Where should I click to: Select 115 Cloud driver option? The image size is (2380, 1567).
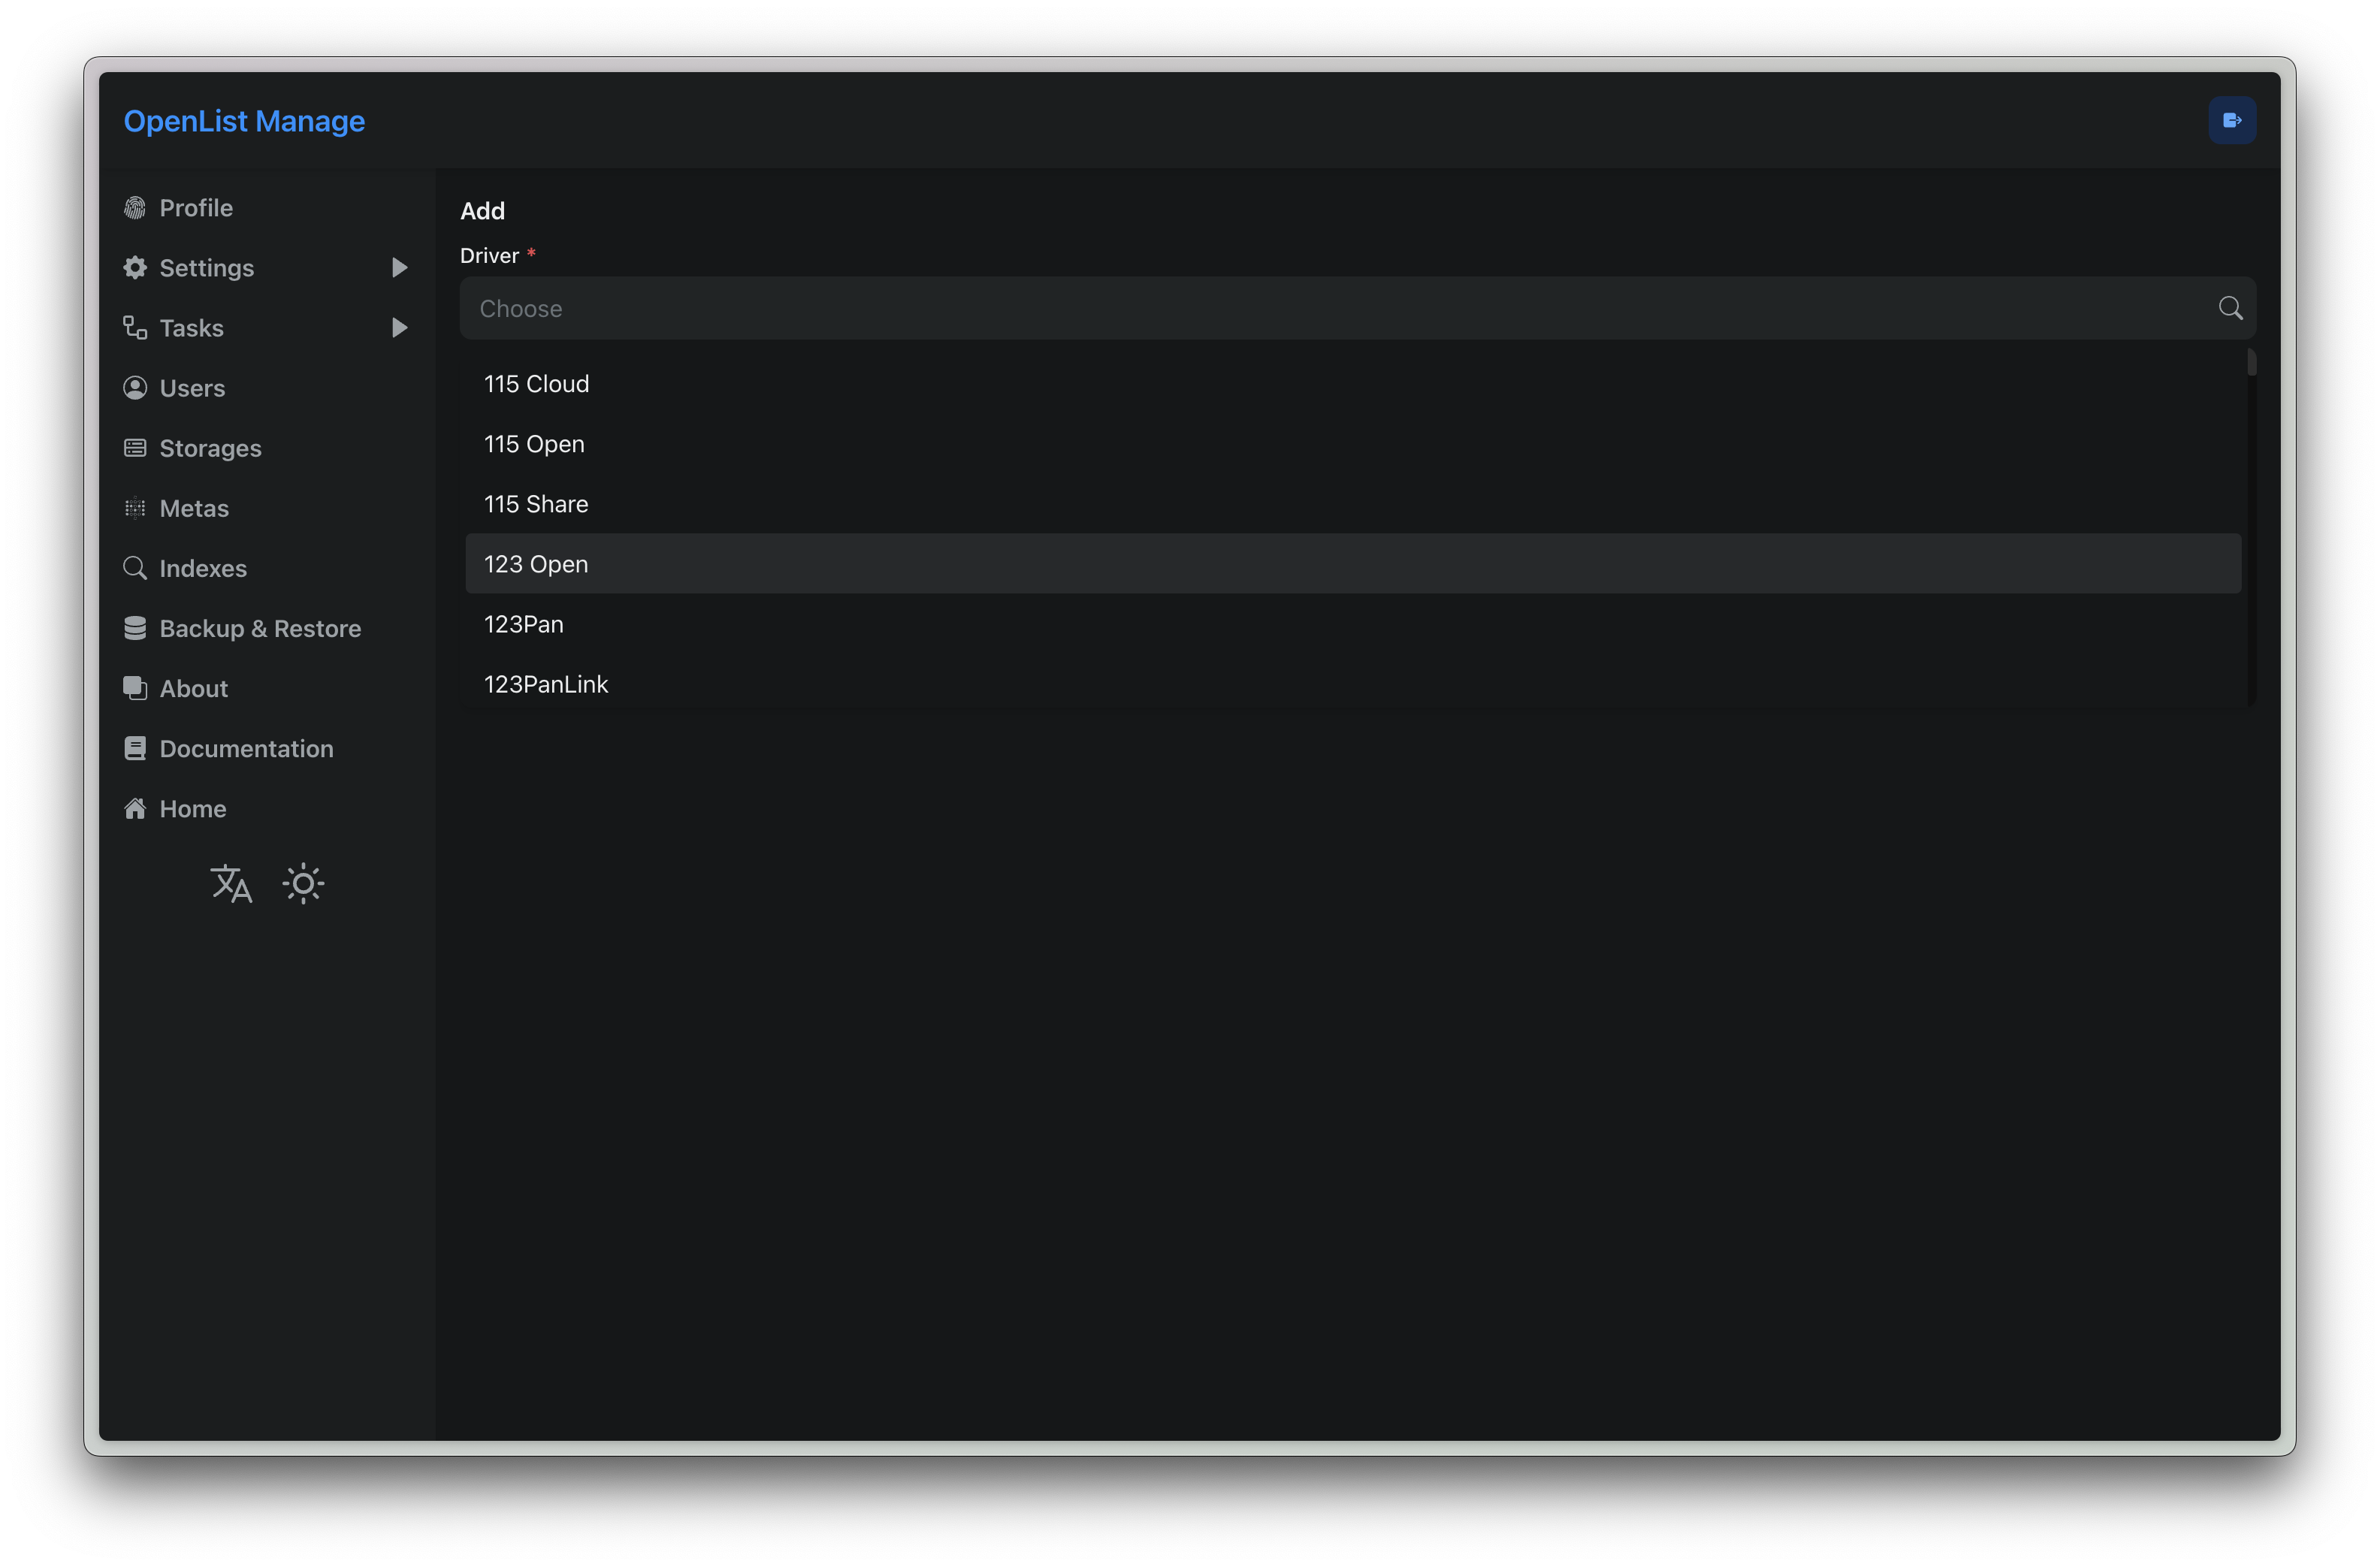[536, 384]
